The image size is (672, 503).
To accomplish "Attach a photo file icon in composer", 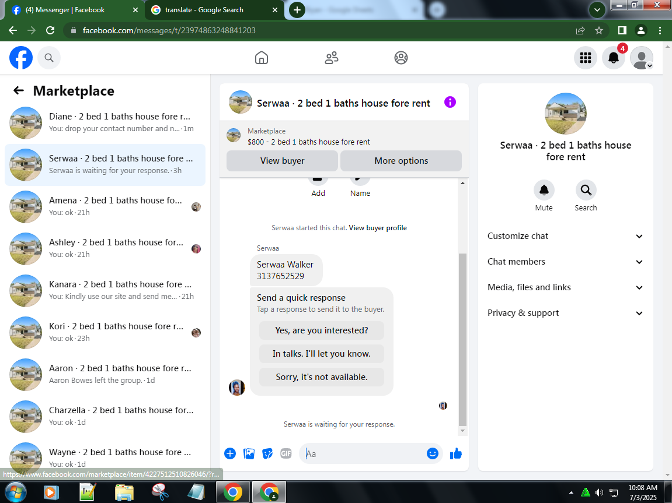I will 249,453.
